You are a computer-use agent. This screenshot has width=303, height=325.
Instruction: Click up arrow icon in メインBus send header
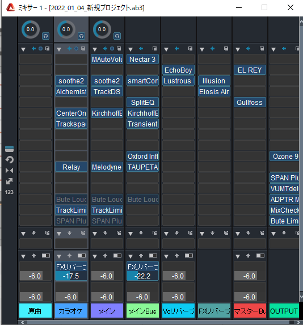tap(141, 256)
